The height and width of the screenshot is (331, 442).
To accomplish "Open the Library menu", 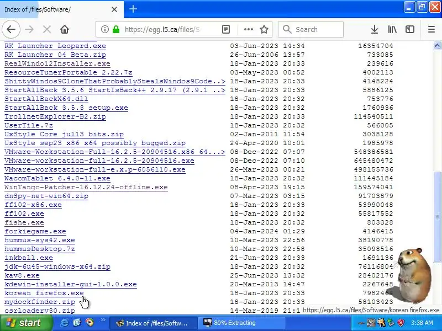I will [392, 29].
